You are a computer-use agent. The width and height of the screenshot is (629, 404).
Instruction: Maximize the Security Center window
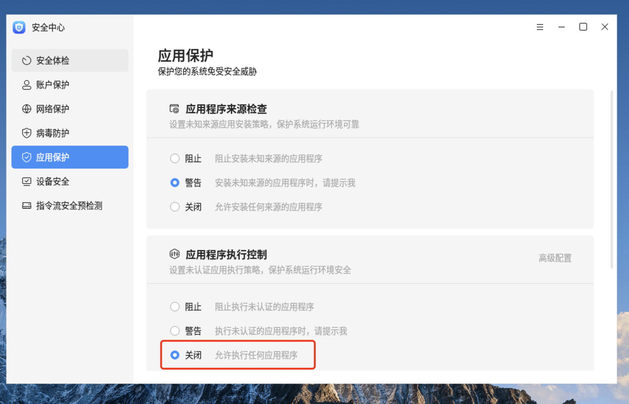click(583, 27)
